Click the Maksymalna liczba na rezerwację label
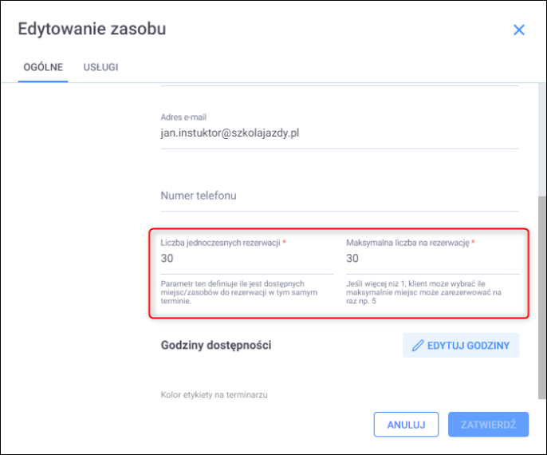 click(x=407, y=242)
